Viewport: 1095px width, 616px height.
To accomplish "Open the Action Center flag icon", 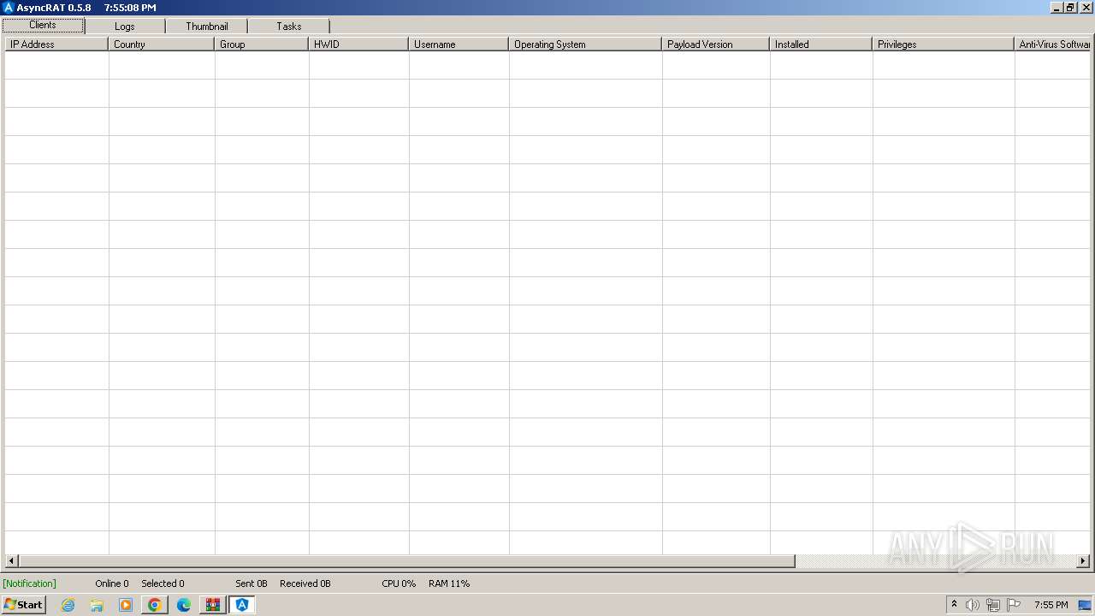I will pos(1014,605).
